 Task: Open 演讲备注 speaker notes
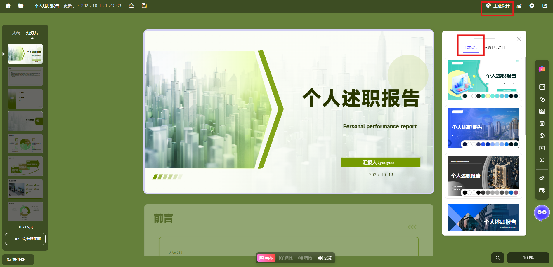[18, 260]
